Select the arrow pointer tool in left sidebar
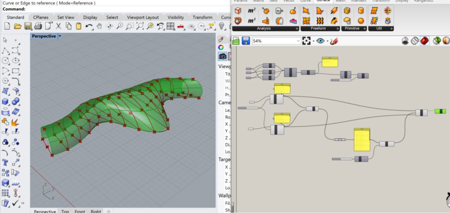Screen dimensions: 450x213 [5, 40]
